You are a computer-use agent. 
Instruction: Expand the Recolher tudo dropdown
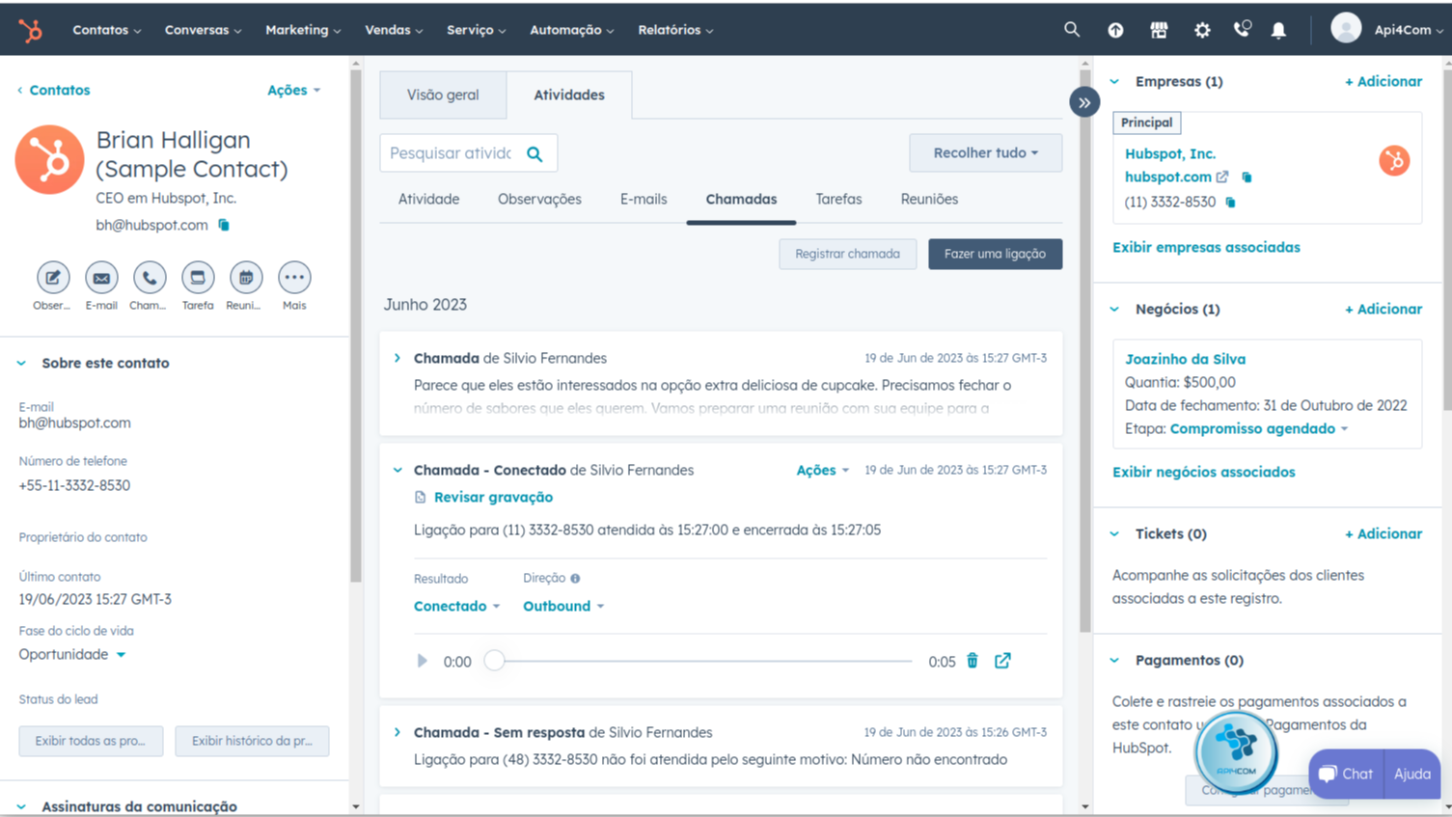tap(985, 152)
